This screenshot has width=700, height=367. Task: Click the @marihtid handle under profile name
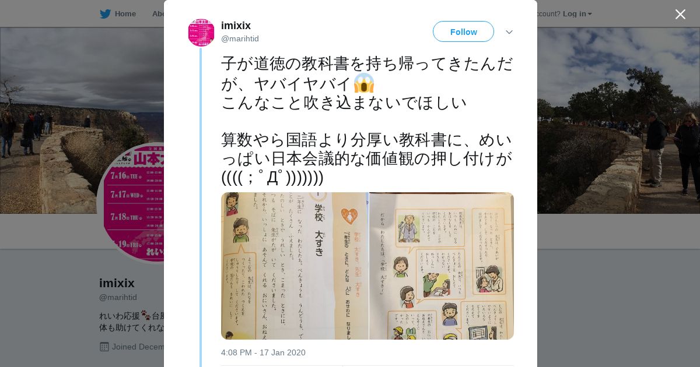coord(118,297)
